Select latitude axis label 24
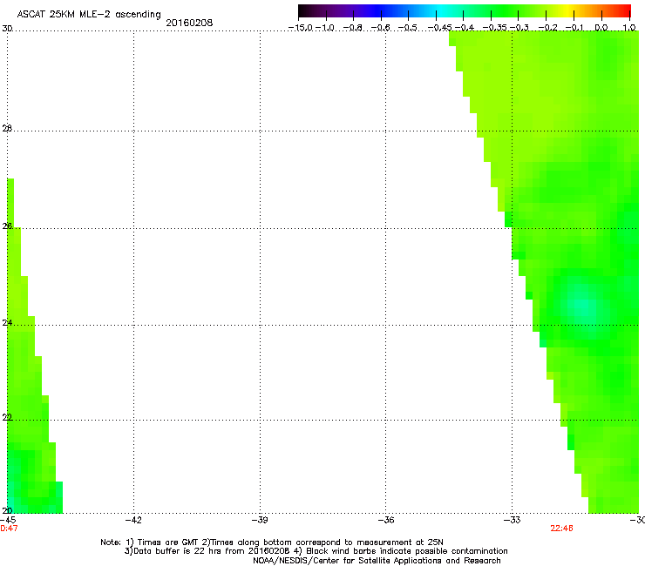 (x=7, y=323)
